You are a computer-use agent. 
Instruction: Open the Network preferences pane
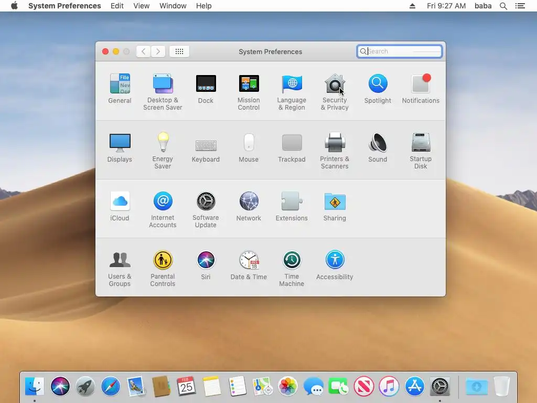249,206
